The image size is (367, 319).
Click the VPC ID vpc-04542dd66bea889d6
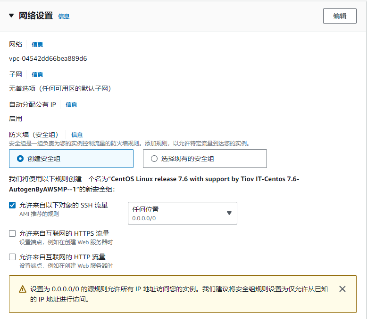[48, 59]
